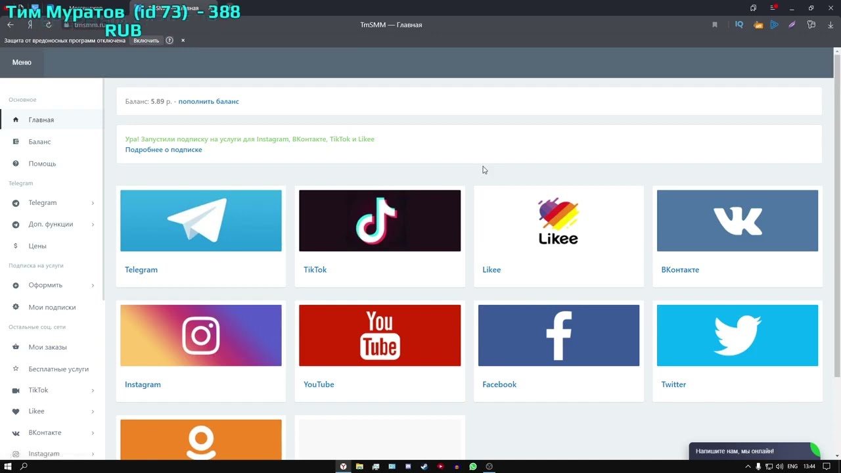
Task: Expand the Оформить subscription submenu arrow
Action: click(x=93, y=285)
